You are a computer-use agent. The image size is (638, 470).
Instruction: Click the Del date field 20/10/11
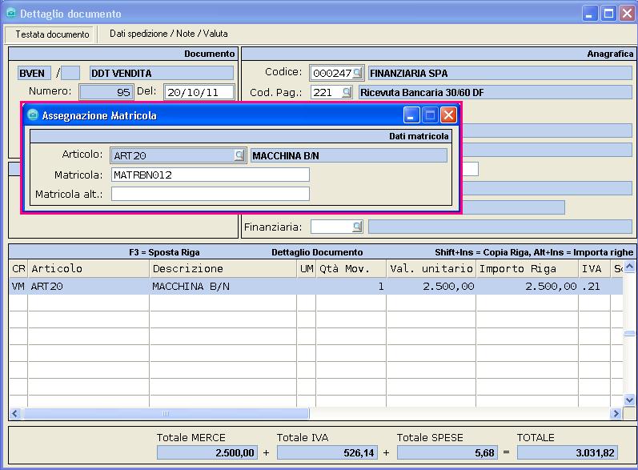point(199,92)
